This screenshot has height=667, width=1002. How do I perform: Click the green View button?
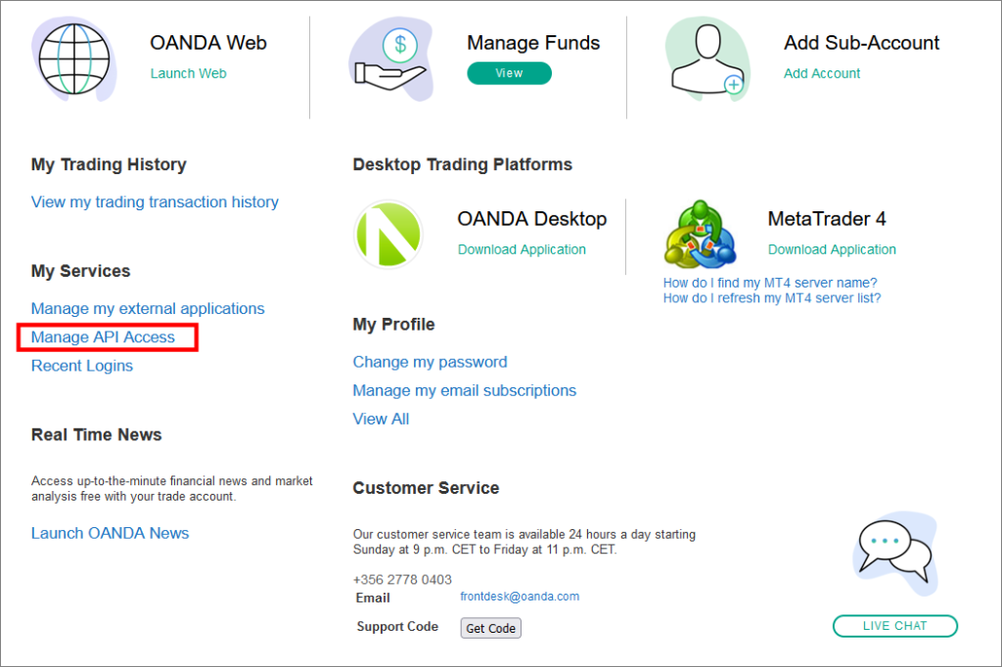pyautogui.click(x=509, y=72)
